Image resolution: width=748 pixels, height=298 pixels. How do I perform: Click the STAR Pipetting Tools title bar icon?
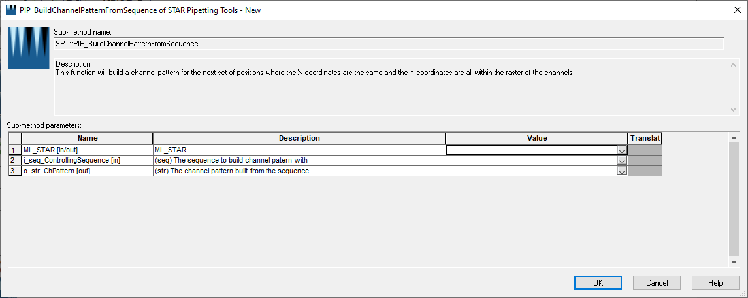tap(11, 10)
